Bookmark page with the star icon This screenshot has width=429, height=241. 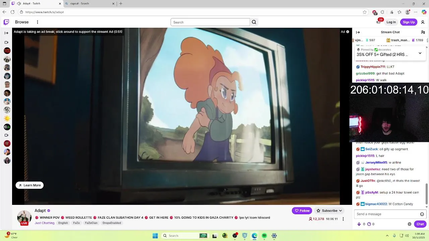click(365, 12)
